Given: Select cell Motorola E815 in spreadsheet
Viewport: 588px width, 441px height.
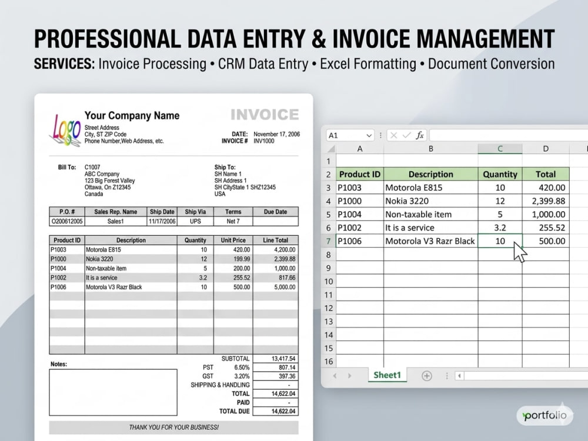Looking at the screenshot, I should (431, 188).
